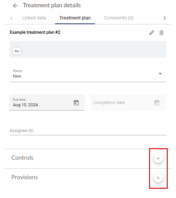Switch to the Linked data tab

[34, 18]
